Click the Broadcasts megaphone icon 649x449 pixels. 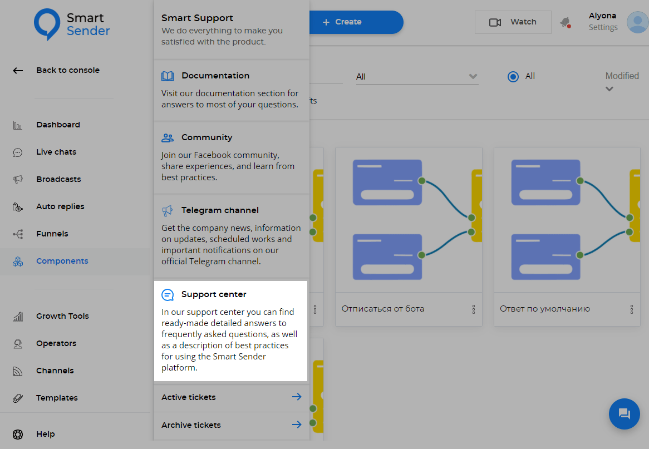point(18,180)
